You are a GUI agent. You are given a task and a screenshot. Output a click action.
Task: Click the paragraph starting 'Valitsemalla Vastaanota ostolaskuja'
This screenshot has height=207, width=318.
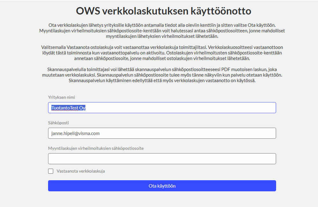[162, 53]
